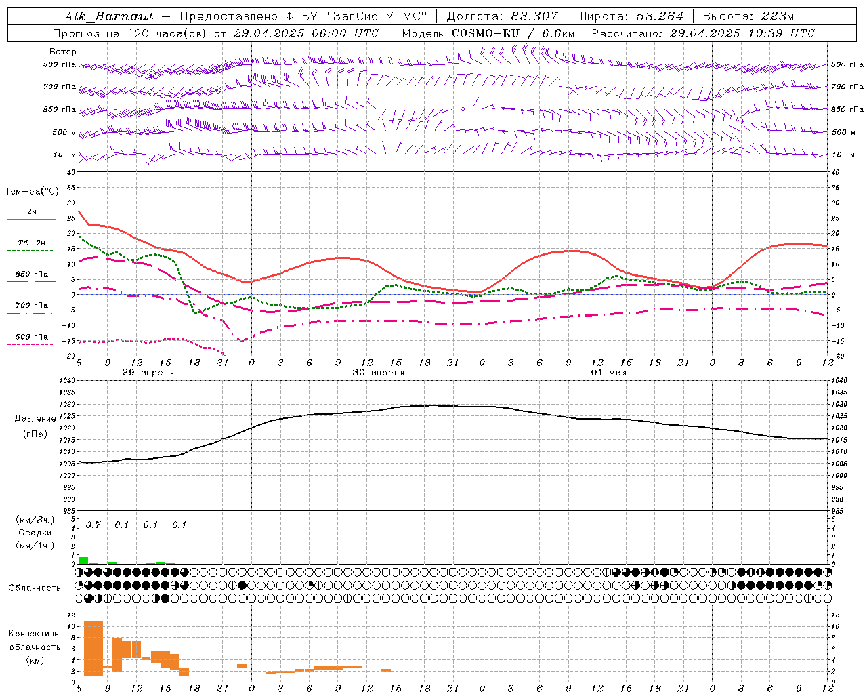Image resolution: width=867 pixels, height=694 pixels.
Task: Click the ФГБУ "ЗапСиб УГМС" provider text
Action: (x=357, y=16)
